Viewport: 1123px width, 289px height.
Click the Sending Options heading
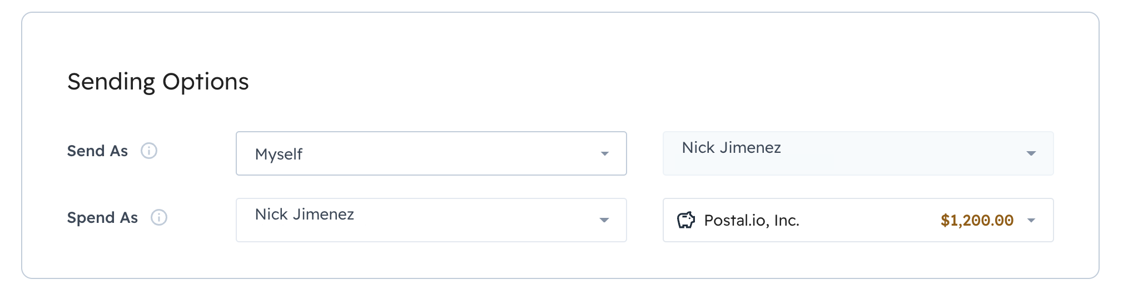(x=158, y=82)
